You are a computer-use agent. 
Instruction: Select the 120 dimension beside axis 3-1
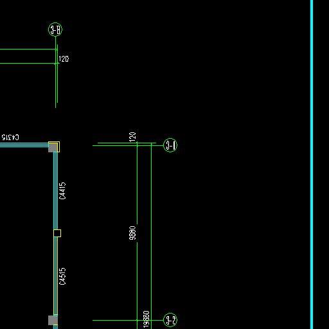click(132, 137)
